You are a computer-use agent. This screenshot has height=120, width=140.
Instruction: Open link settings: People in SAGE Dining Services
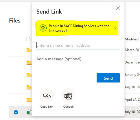(x=78, y=28)
